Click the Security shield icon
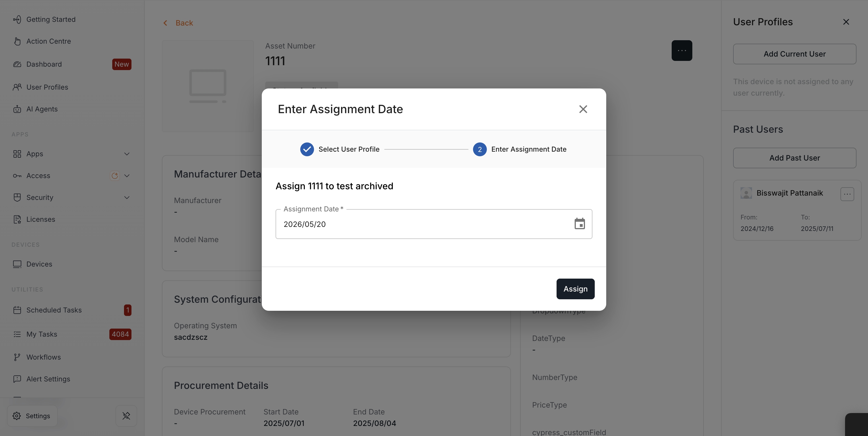The image size is (868, 436). coord(17,197)
